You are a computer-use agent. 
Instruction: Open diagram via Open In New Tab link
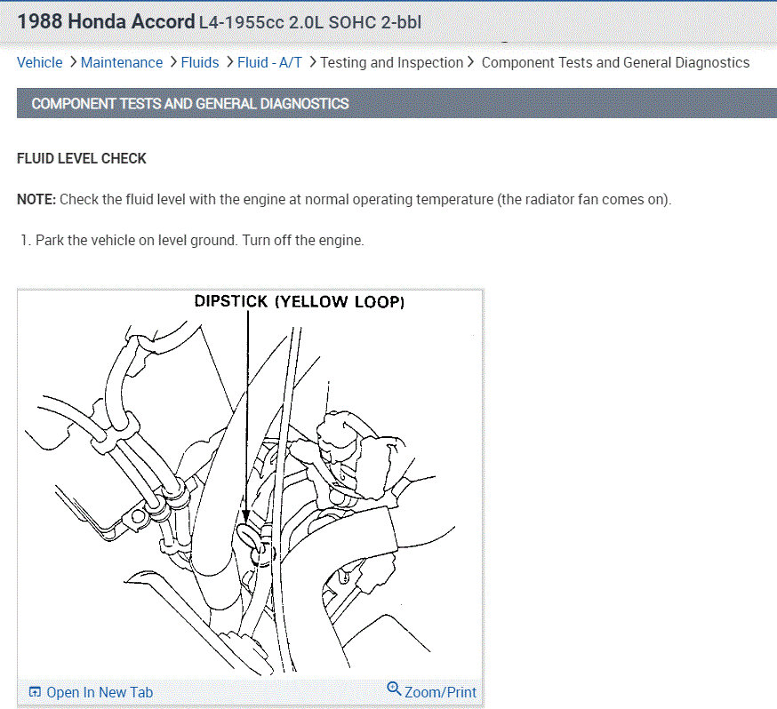tap(100, 692)
